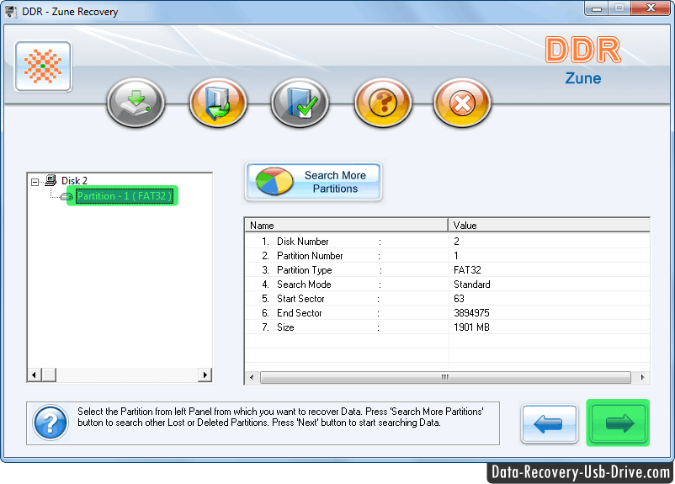Image resolution: width=675 pixels, height=484 pixels.
Task: Click right arrow of tree panel scrollbar
Action: pos(205,375)
